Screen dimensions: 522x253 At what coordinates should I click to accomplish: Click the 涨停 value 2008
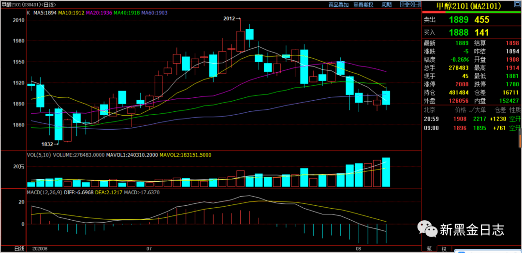click(x=462, y=84)
